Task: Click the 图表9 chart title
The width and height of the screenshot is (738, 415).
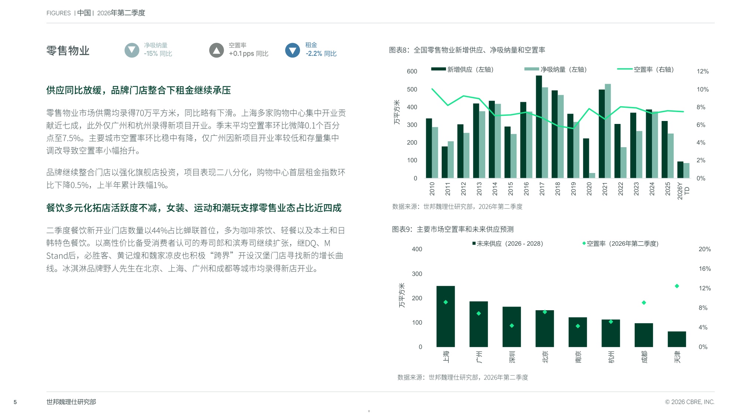Action: [453, 229]
